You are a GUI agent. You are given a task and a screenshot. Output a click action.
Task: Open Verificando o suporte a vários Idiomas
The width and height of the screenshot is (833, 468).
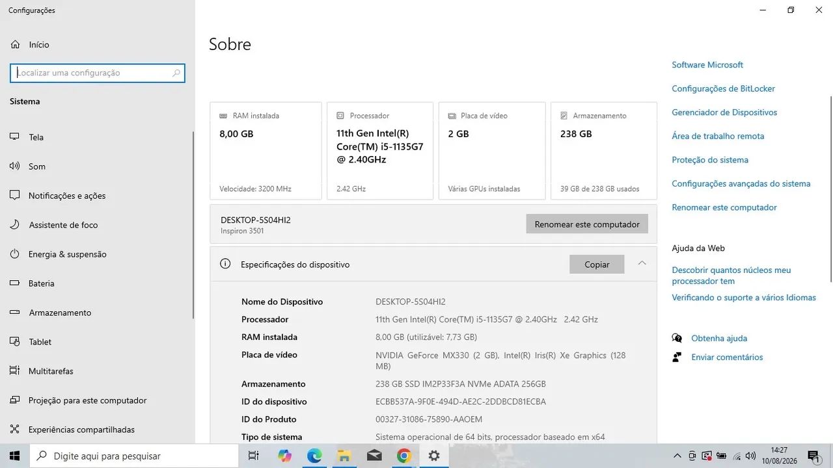point(744,298)
